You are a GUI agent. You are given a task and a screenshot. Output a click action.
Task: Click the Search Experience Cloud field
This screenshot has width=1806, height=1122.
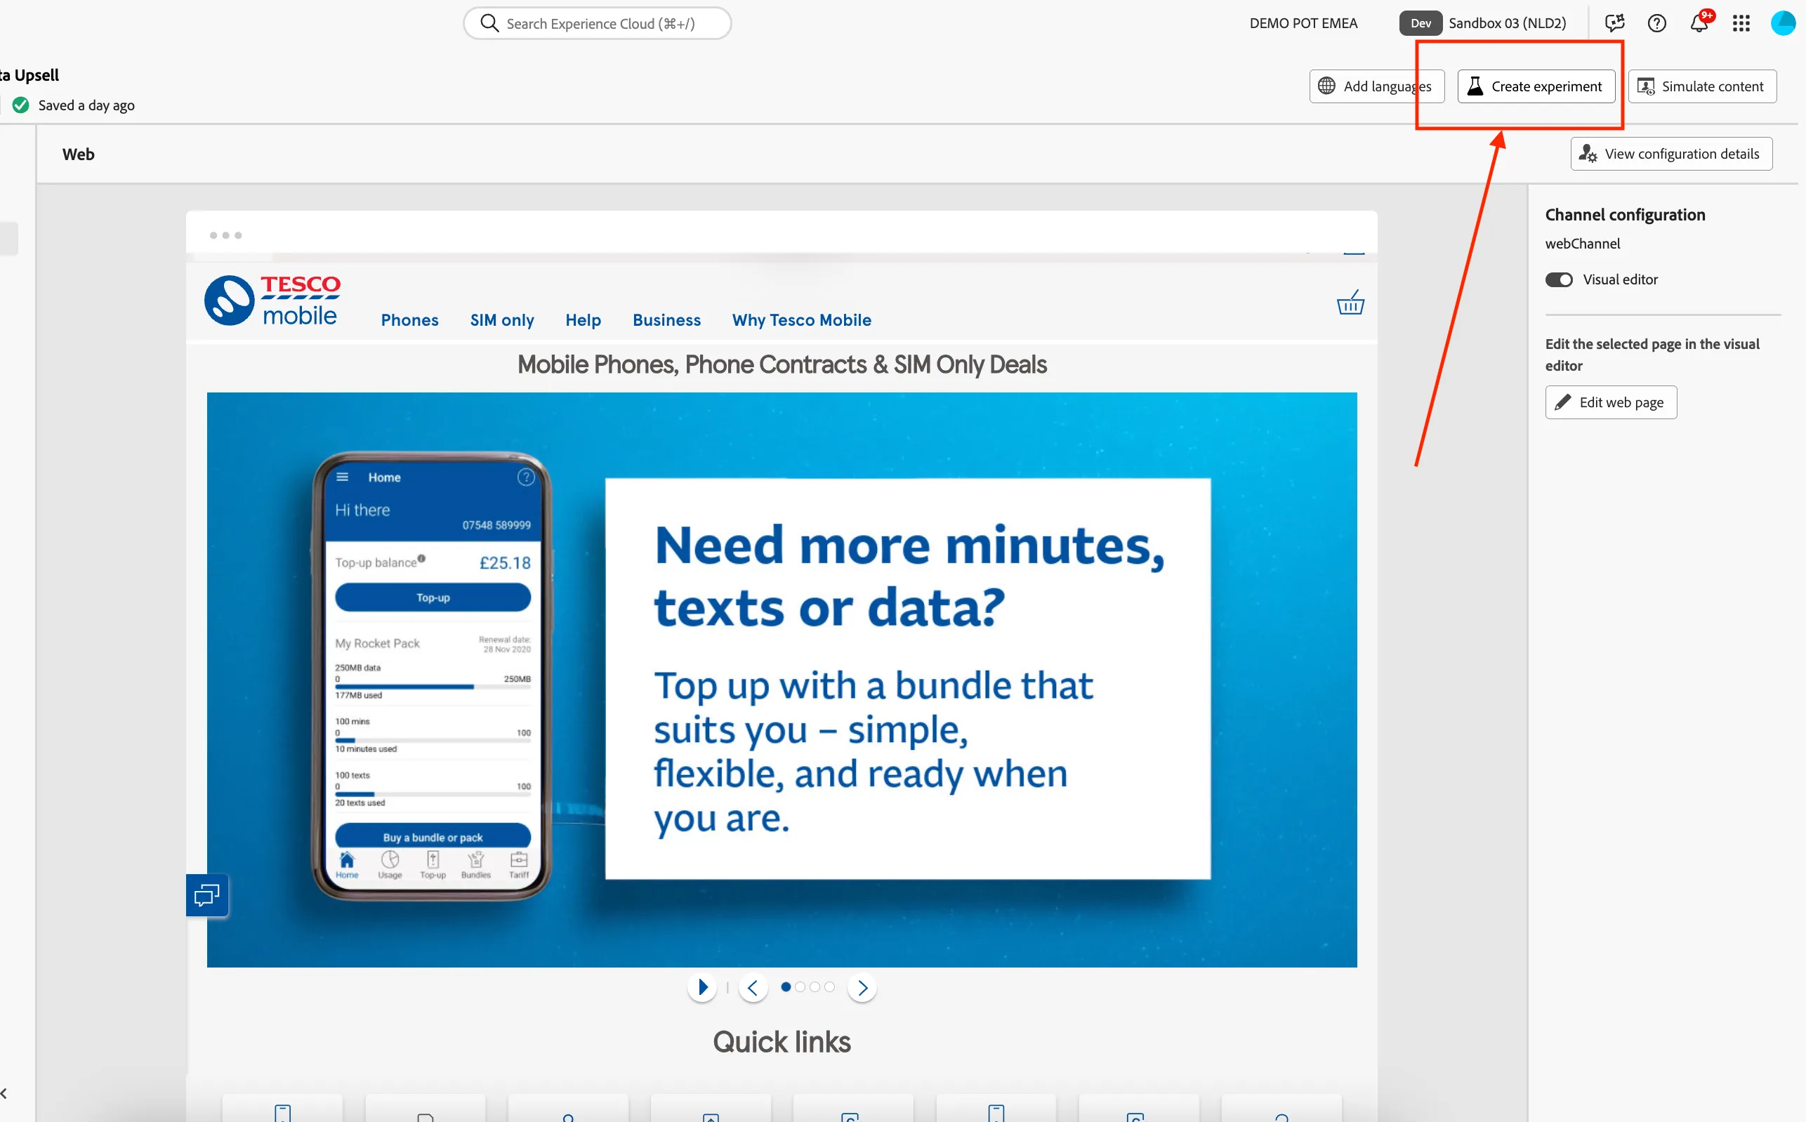(x=598, y=23)
